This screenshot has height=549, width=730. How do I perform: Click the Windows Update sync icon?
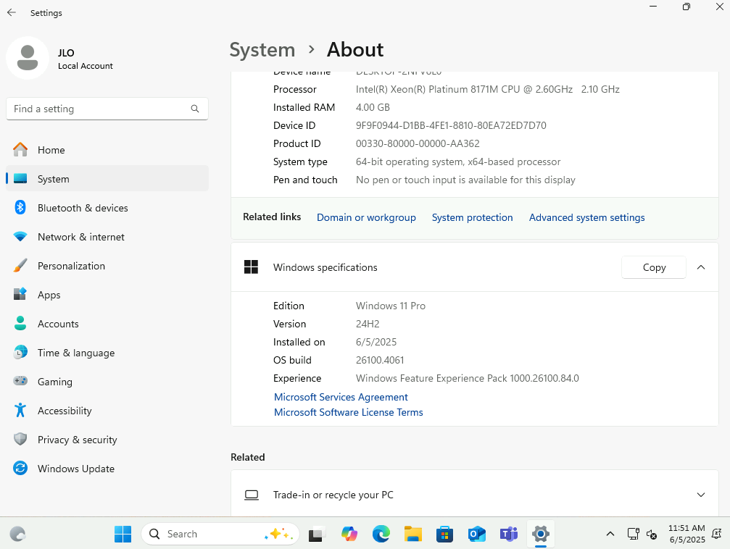(x=20, y=468)
